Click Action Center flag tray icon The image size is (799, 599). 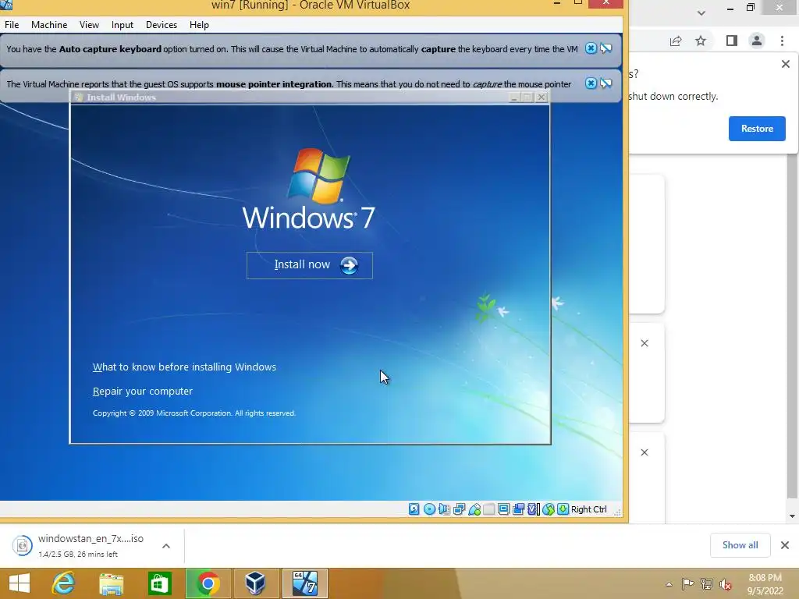tap(687, 583)
